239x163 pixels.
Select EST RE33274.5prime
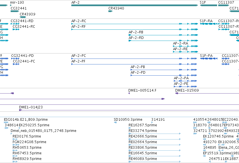coord(155,134)
